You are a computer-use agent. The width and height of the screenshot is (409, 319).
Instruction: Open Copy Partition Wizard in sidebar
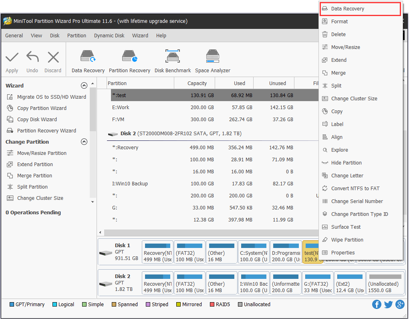pos(36,108)
